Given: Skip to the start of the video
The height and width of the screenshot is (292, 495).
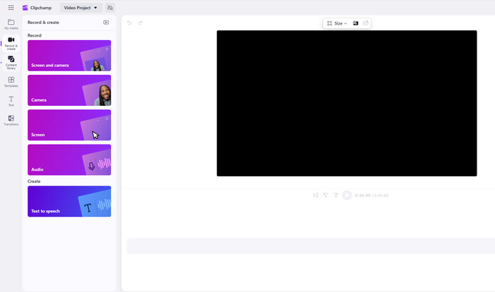Looking at the screenshot, I should pyautogui.click(x=315, y=195).
